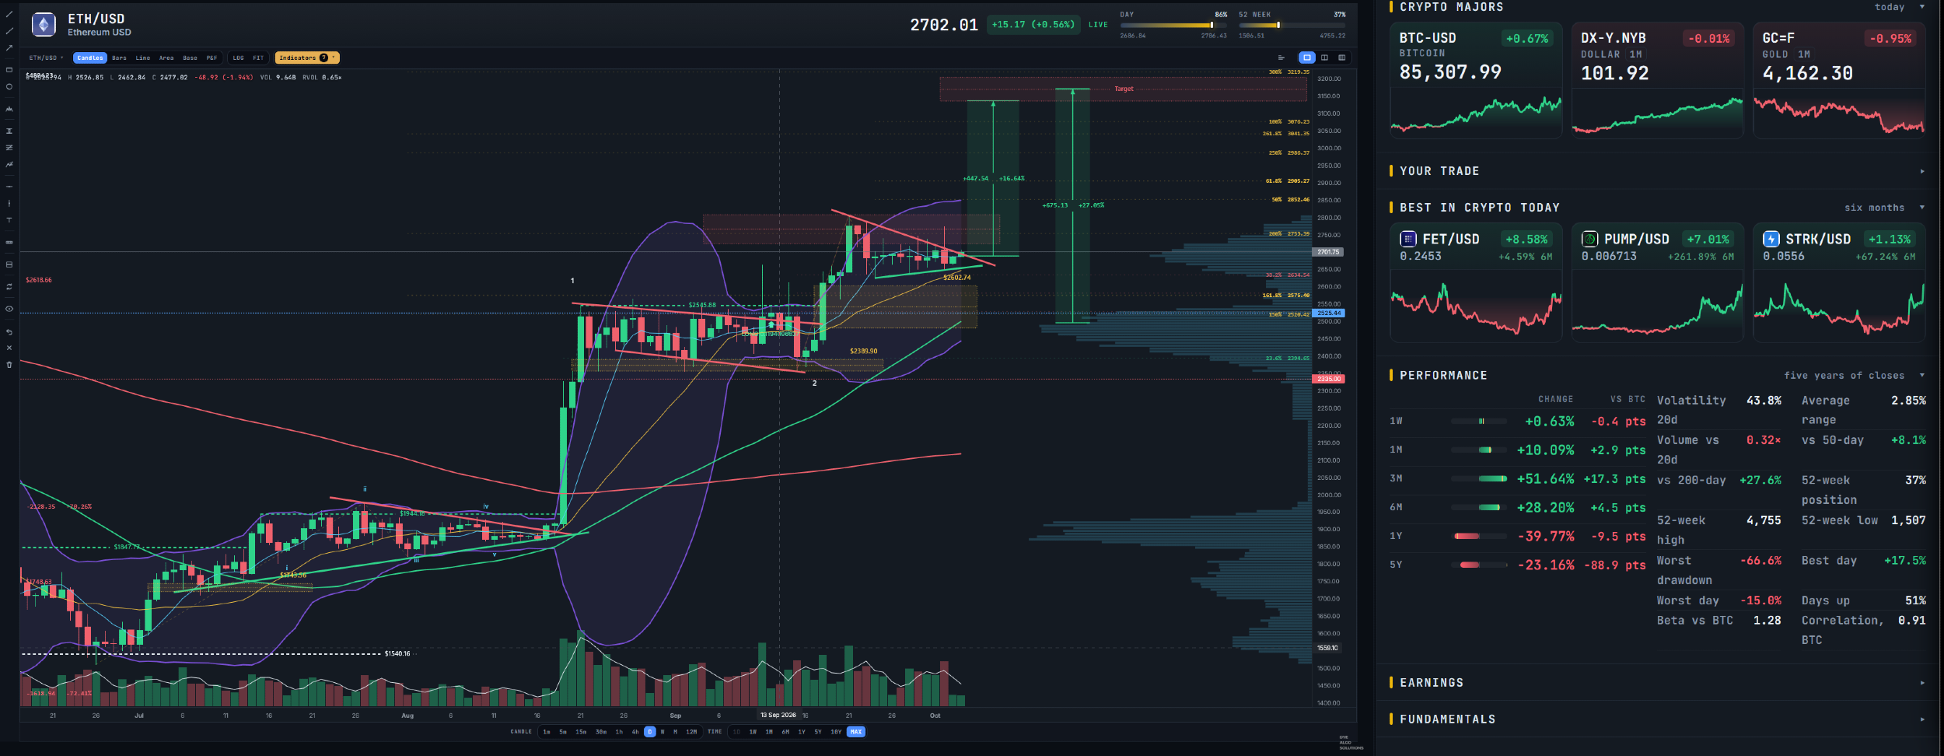Set candle interval to 15m

[581, 732]
